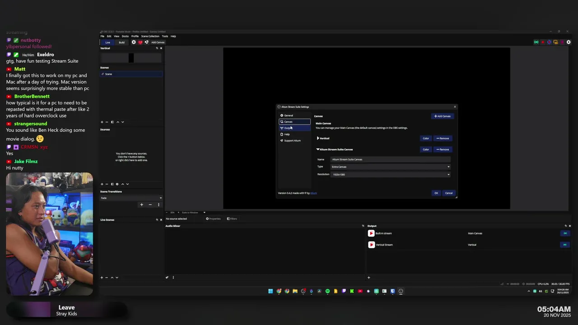Add live scene with the plus icon
This screenshot has width=578, height=325.
point(102,278)
